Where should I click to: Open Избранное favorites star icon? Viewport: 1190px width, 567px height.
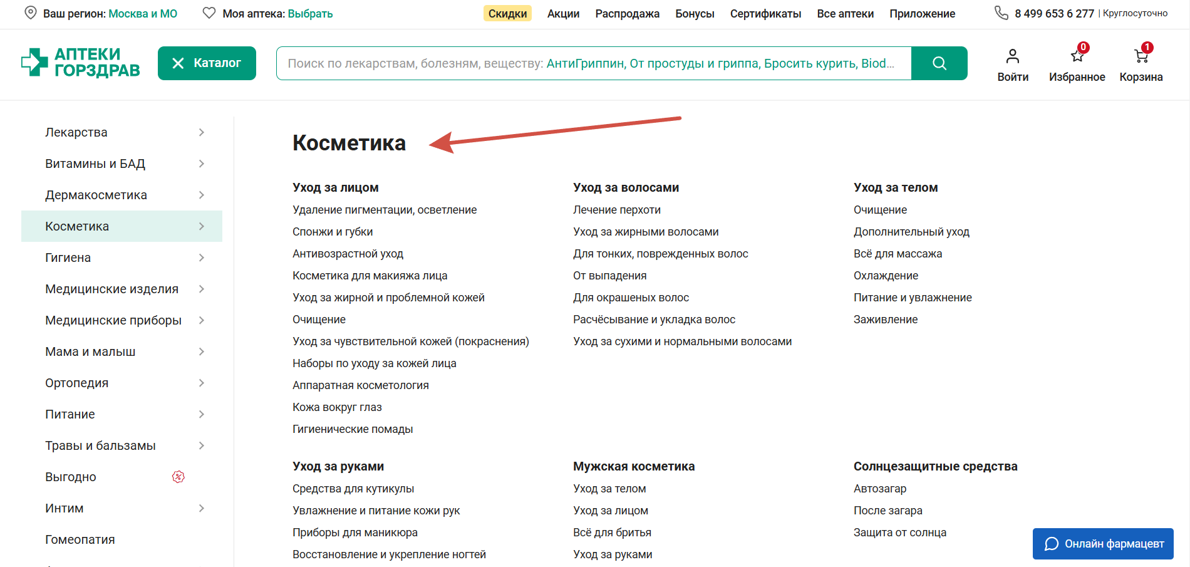(x=1077, y=56)
